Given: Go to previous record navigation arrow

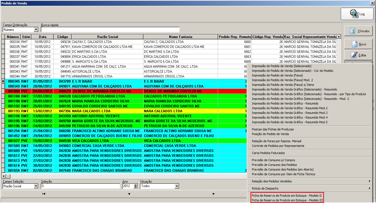Looking at the screenshot, I should point(129,194).
